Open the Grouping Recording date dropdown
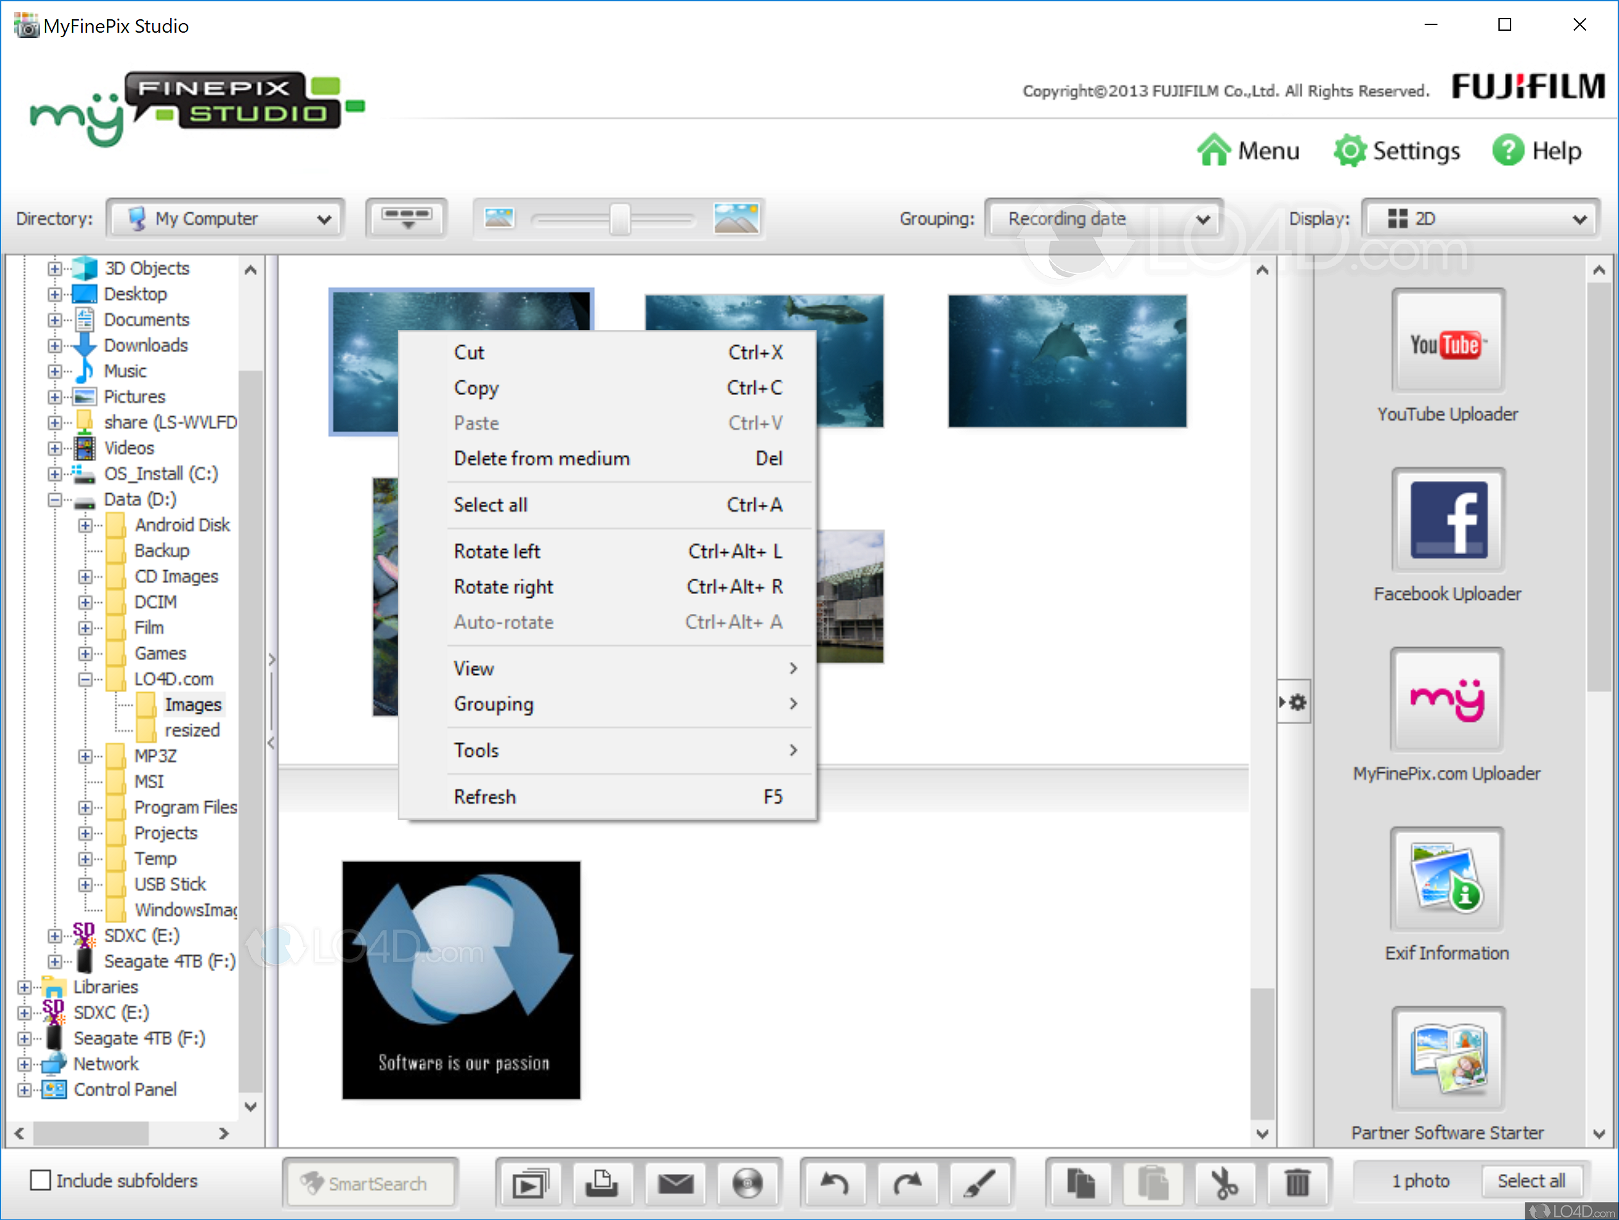Image resolution: width=1619 pixels, height=1220 pixels. (1105, 219)
